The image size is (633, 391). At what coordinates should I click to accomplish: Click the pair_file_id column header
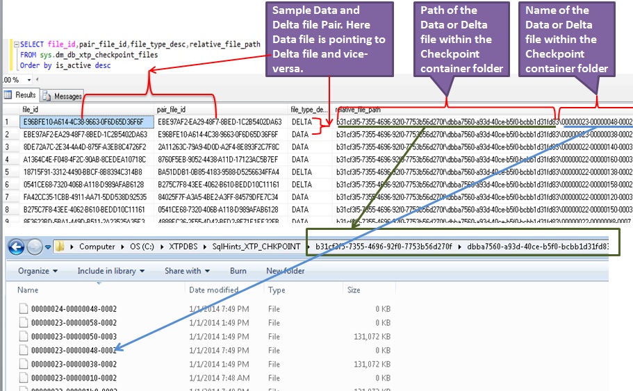pos(172,110)
